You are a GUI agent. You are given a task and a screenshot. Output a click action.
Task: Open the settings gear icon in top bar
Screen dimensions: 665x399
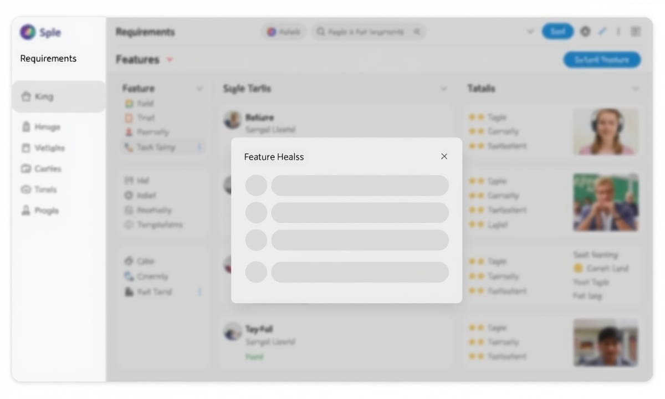point(585,32)
